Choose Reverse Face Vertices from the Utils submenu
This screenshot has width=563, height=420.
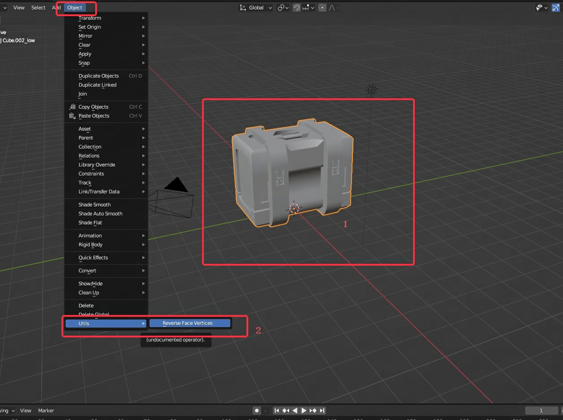point(189,323)
